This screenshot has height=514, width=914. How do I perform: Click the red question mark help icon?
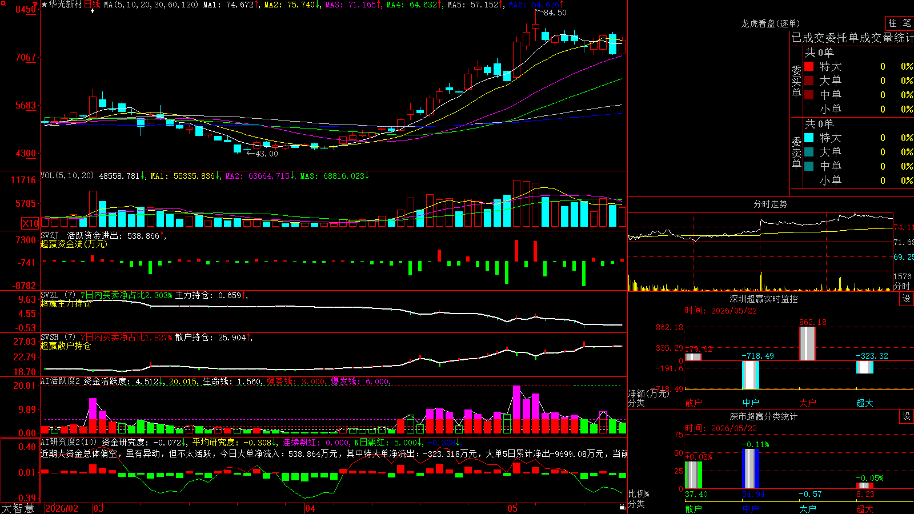pos(35,4)
